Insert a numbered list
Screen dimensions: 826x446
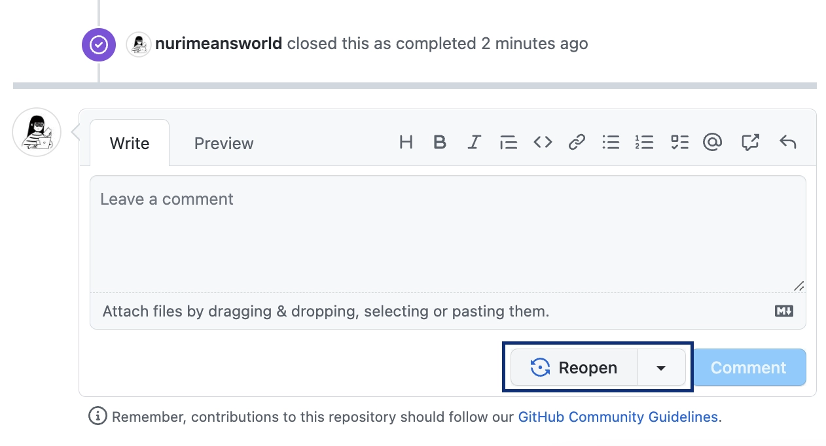[x=645, y=142]
